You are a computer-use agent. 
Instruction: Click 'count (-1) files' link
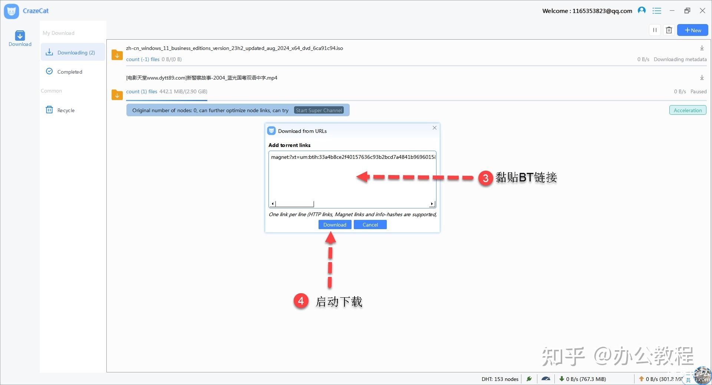click(x=143, y=59)
